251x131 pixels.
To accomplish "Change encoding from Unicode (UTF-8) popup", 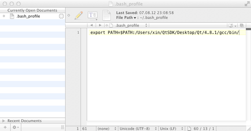I will (x=138, y=129).
